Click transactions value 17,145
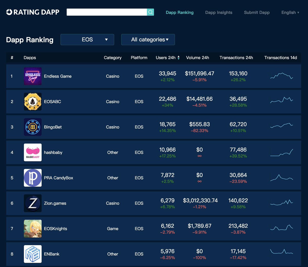This screenshot has height=267, width=308. 238,251
